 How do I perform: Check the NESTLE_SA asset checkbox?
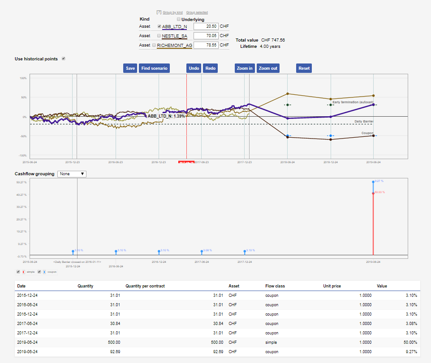(x=159, y=36)
